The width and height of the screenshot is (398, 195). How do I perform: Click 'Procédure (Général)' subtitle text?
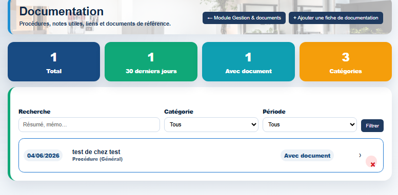point(97,159)
